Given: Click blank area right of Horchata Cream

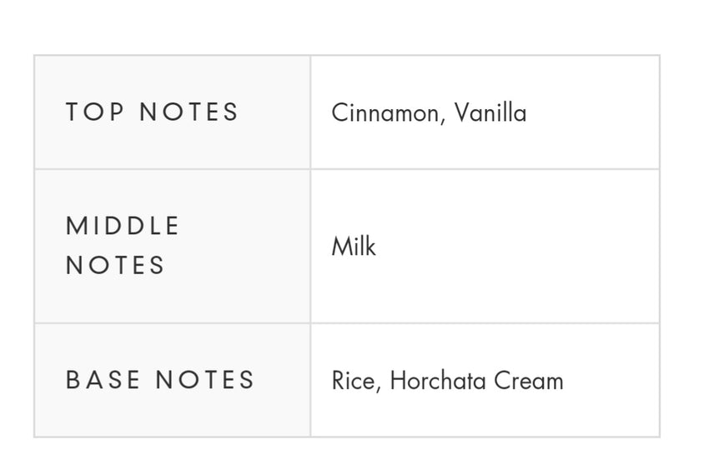Looking at the screenshot, I should [x=611, y=381].
